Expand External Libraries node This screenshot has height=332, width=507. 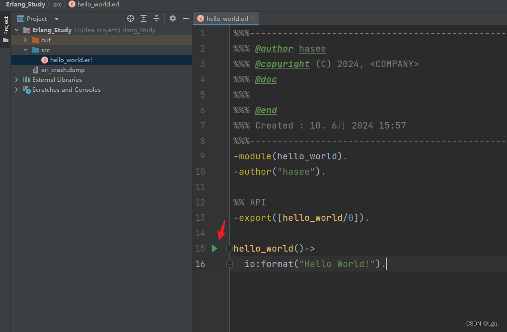(16, 79)
